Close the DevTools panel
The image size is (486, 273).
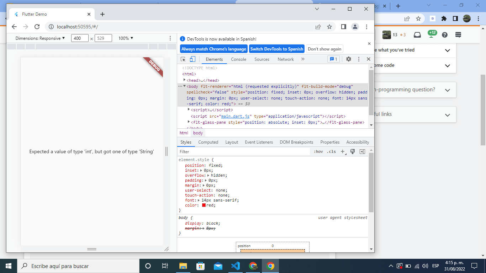pyautogui.click(x=369, y=59)
